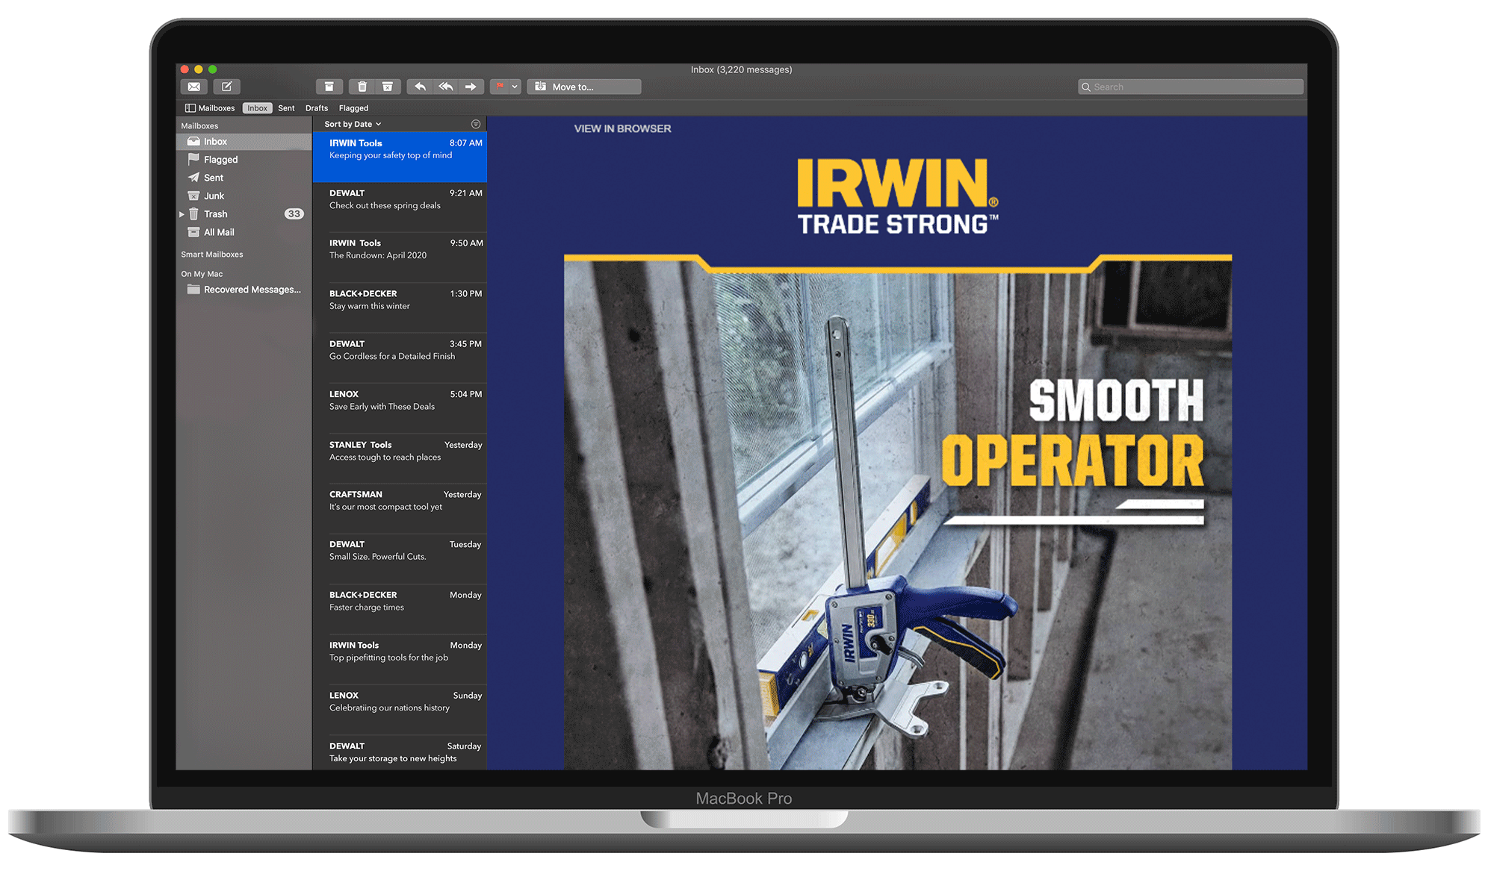Screen dimensions: 1488x877
Task: Switch to Flagged in favorites bar
Action: (353, 108)
